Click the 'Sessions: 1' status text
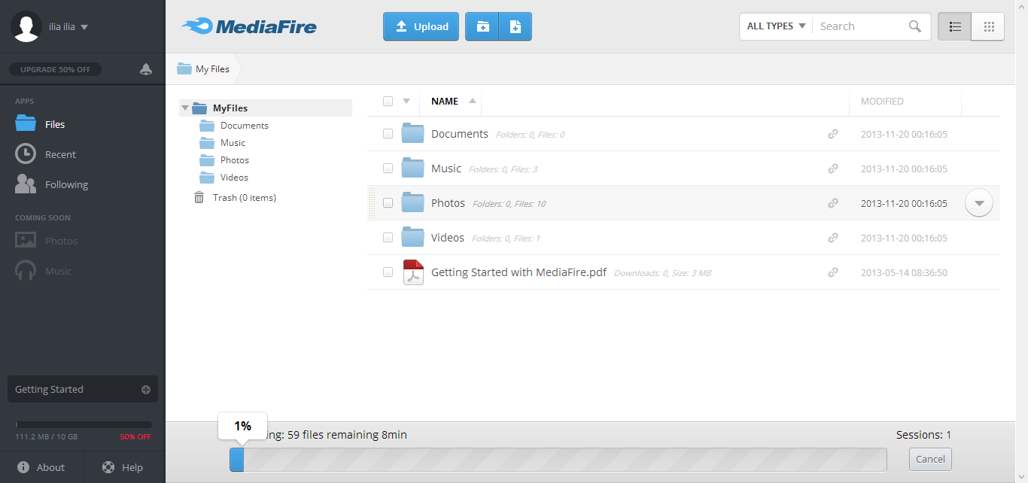The image size is (1028, 483). tap(923, 435)
